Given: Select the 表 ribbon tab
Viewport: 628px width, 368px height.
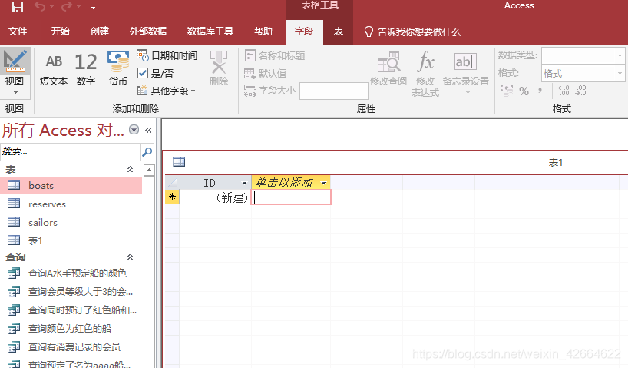Looking at the screenshot, I should (339, 31).
